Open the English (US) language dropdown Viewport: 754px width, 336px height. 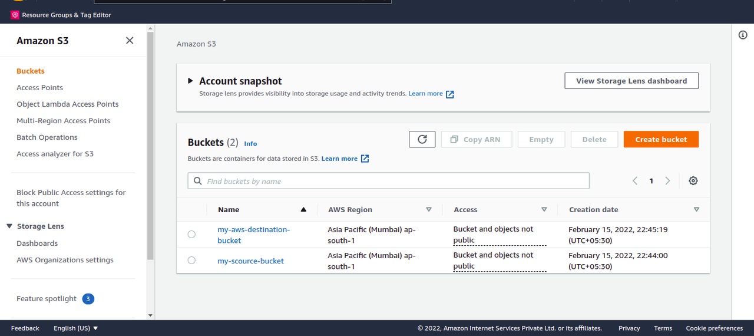tap(75, 328)
